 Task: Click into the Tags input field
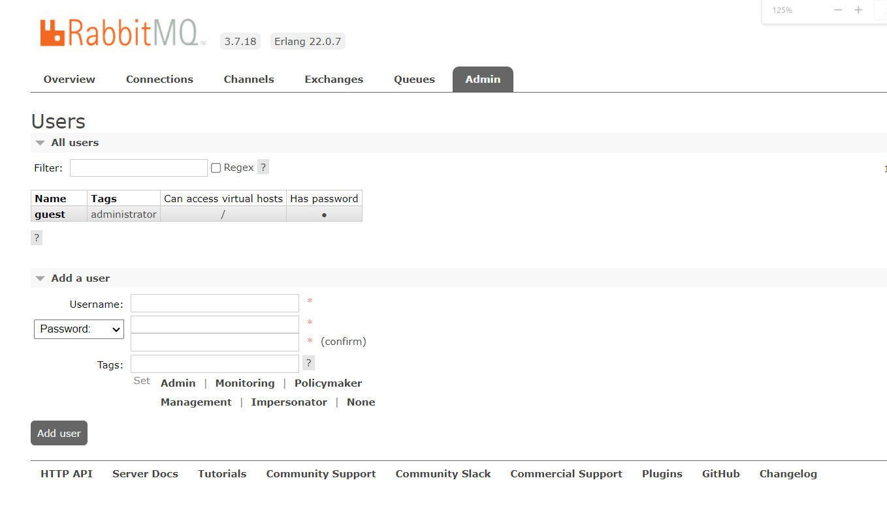(x=215, y=364)
